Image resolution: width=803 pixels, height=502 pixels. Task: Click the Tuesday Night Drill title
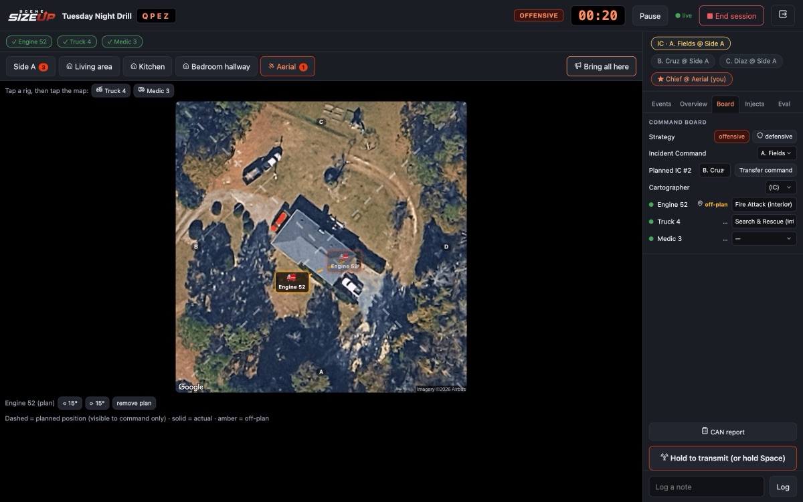point(96,16)
